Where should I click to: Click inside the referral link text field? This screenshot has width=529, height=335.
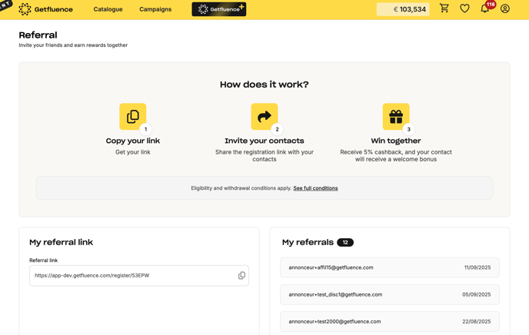pyautogui.click(x=131, y=275)
